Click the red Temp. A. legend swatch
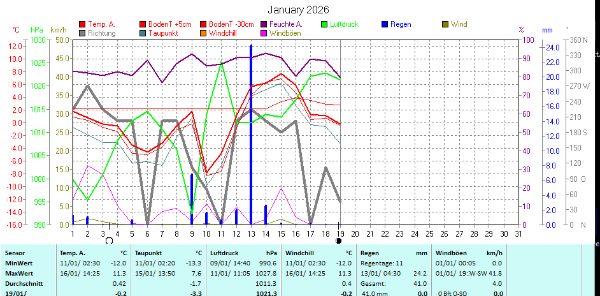Viewport: 600px width, 296px height. click(x=82, y=25)
